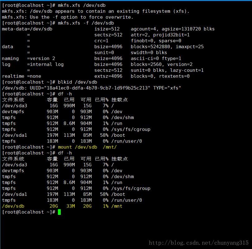Click the 'blocks=2560,' log value
The height and width of the screenshot is (249, 252).
click(148, 64)
